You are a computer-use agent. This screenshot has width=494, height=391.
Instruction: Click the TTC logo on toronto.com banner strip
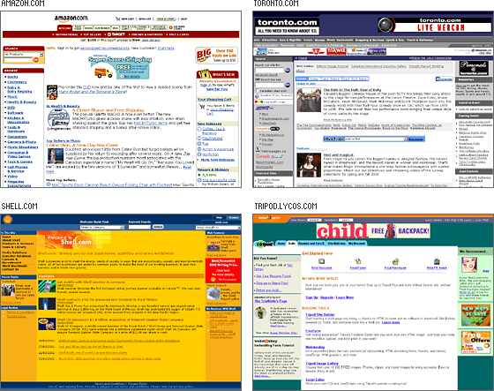click(317, 51)
